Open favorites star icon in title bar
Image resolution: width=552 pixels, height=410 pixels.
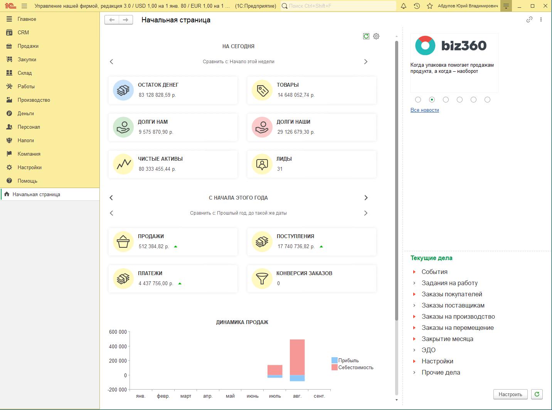tap(430, 6)
